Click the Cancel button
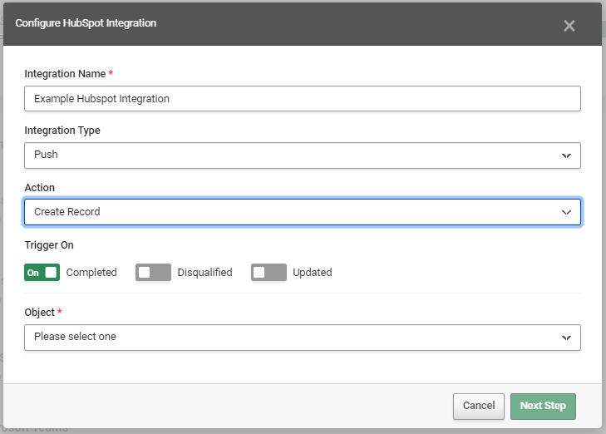The image size is (606, 434). point(479,406)
